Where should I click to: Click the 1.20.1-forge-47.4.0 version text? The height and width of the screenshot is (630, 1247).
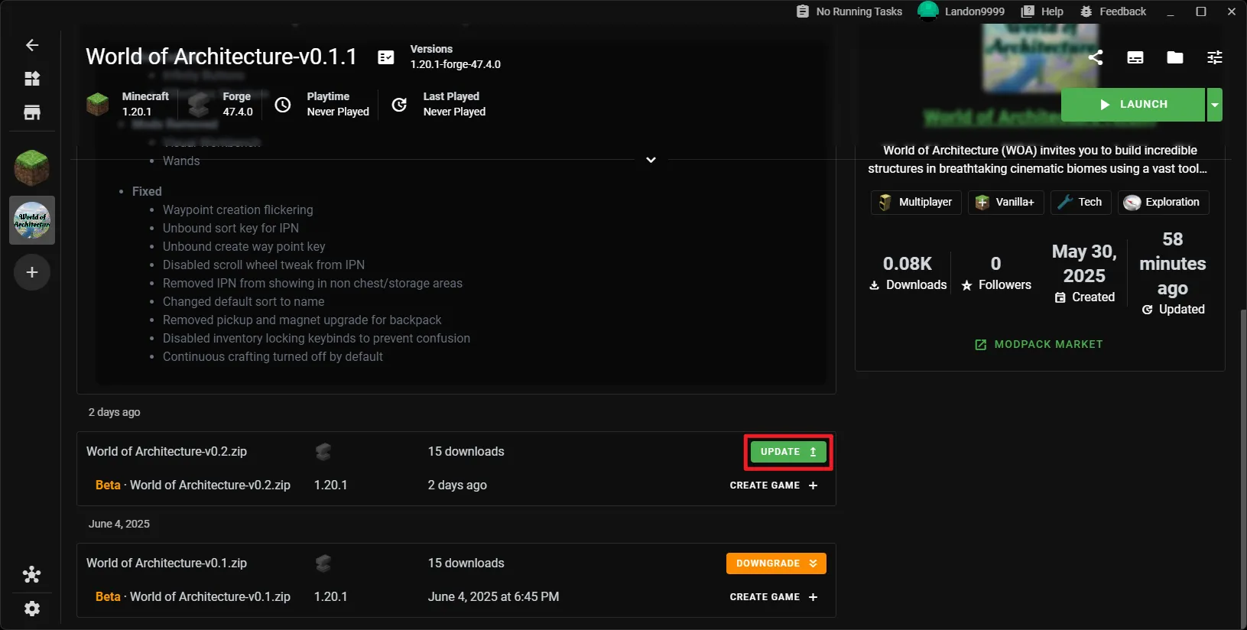pos(456,64)
